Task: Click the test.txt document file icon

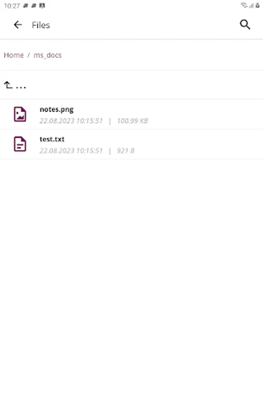Action: click(x=20, y=144)
